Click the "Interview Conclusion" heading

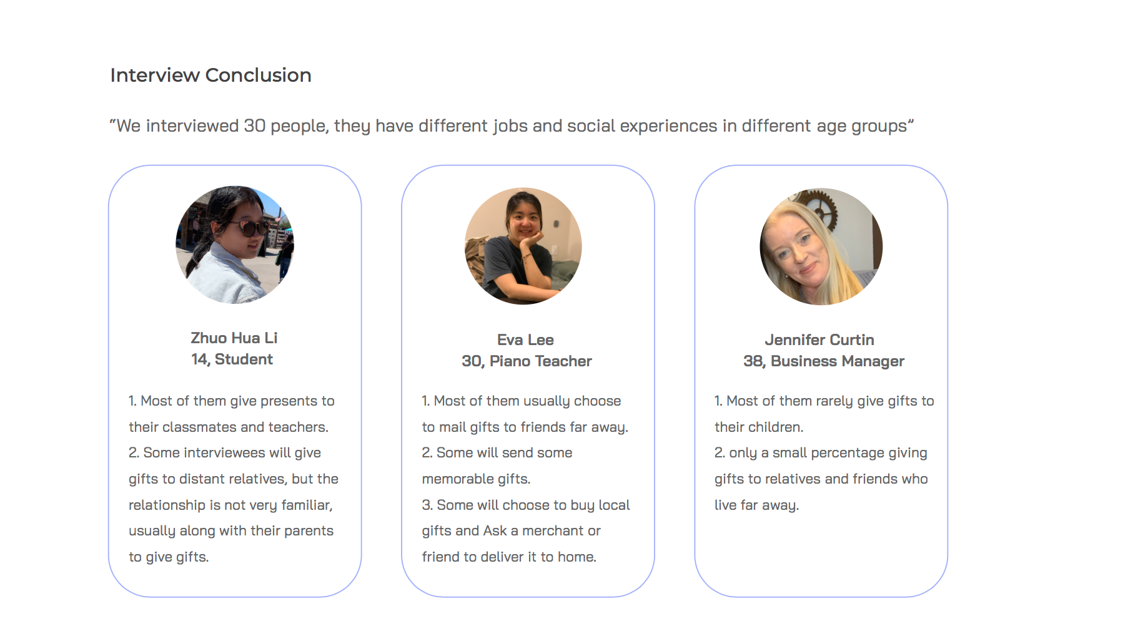click(210, 75)
